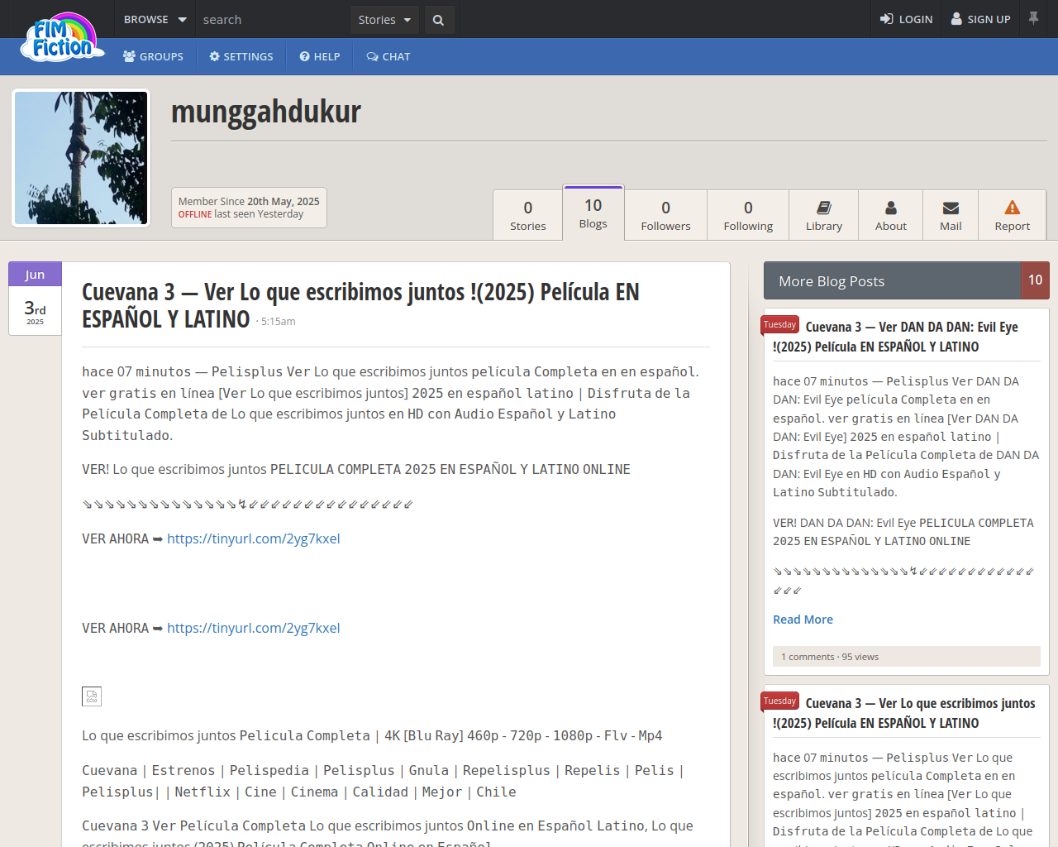The image size is (1058, 847).
Task: Click the Tuesday tag on Lo que escribimos post
Action: click(x=779, y=701)
